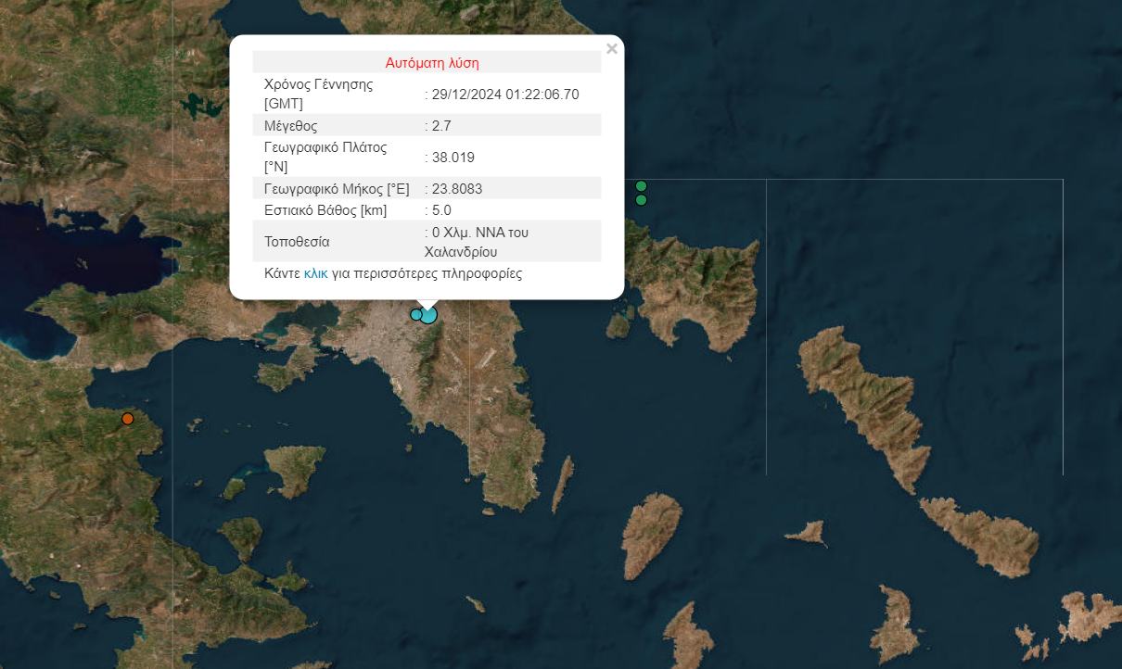Click the upper green earthquake marker

[641, 186]
